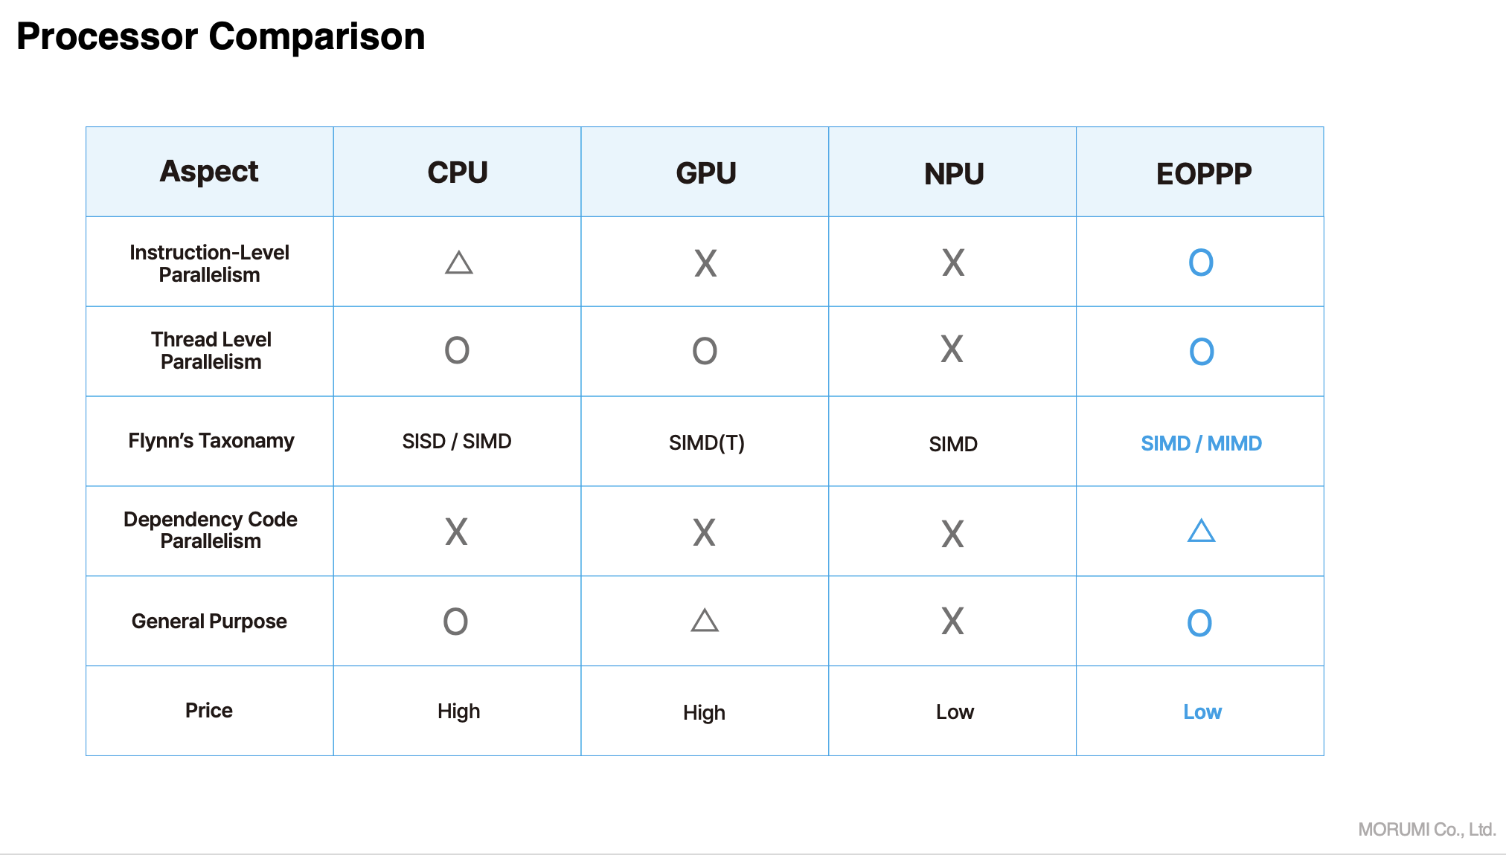Viewport: 1506px width, 855px height.
Task: Select the blue triangle in EOPPP Dependency row
Action: pyautogui.click(x=1201, y=531)
